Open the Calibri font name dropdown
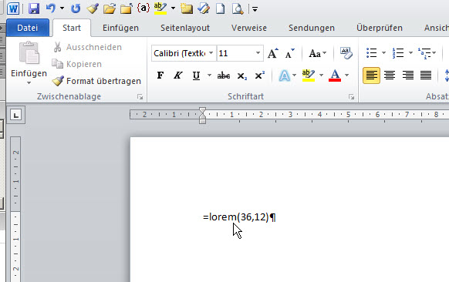The width and height of the screenshot is (449, 282). [x=211, y=53]
